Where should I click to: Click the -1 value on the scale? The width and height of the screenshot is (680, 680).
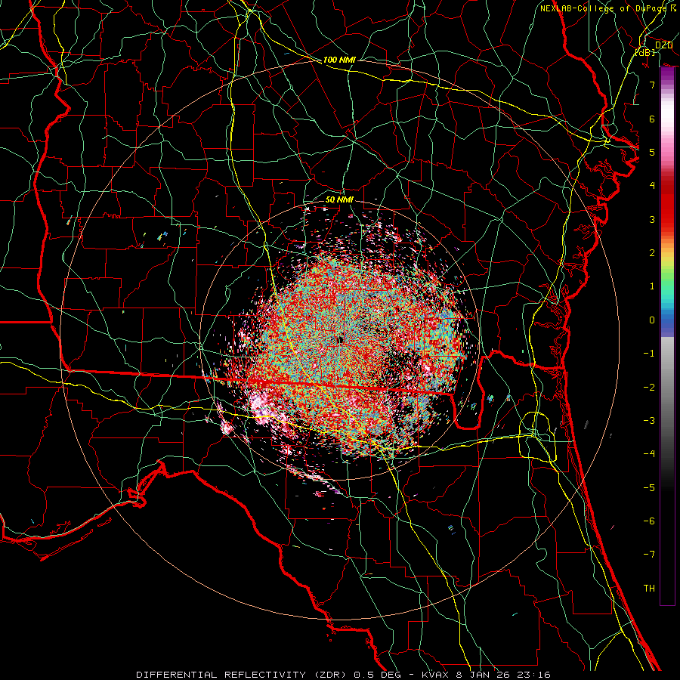[x=649, y=354]
